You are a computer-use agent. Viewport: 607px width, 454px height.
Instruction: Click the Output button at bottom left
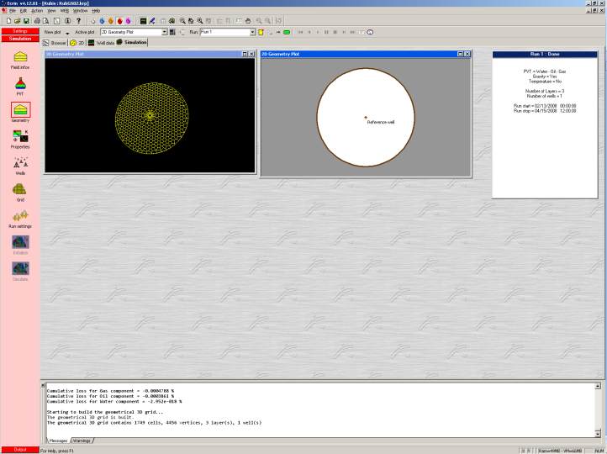click(x=19, y=450)
